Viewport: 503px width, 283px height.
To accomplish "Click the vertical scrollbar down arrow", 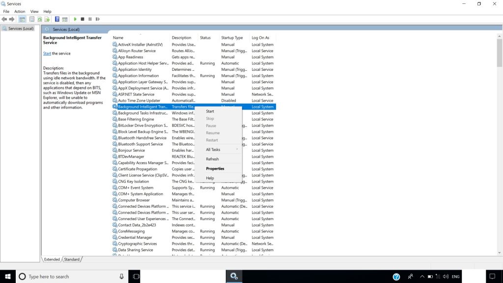I will (499, 253).
